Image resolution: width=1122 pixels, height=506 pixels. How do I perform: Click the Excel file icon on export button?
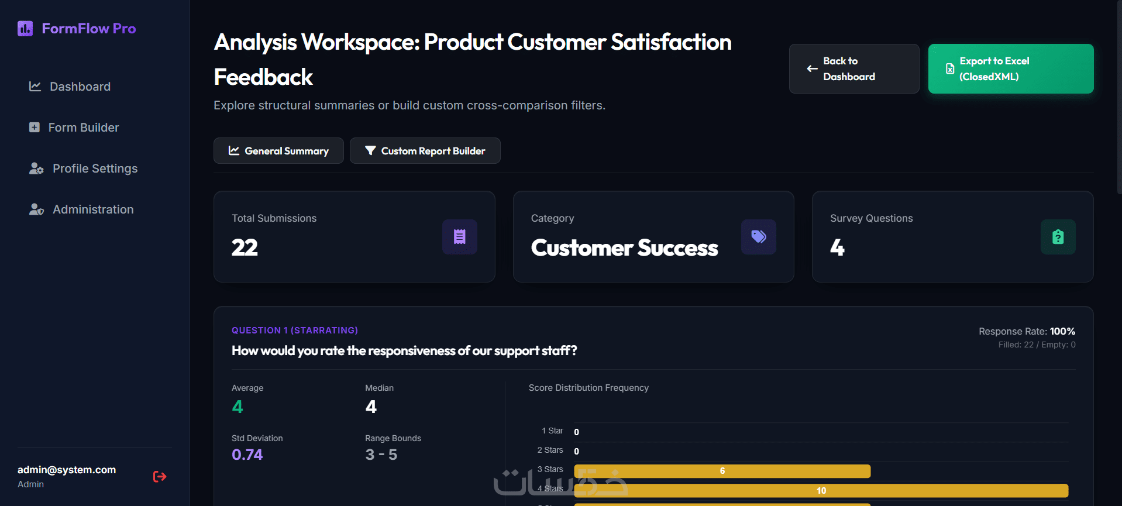[950, 68]
